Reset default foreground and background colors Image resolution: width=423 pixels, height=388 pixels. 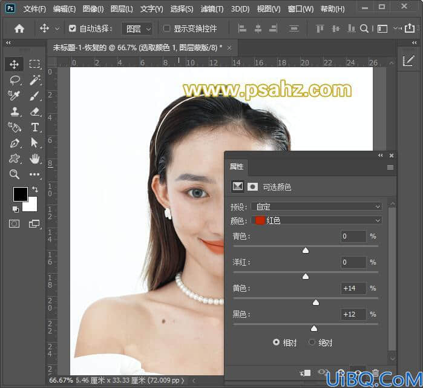(15, 209)
